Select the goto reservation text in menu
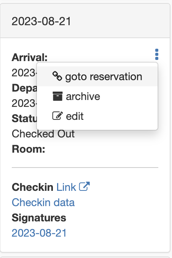The image size is (172, 258). (104, 77)
